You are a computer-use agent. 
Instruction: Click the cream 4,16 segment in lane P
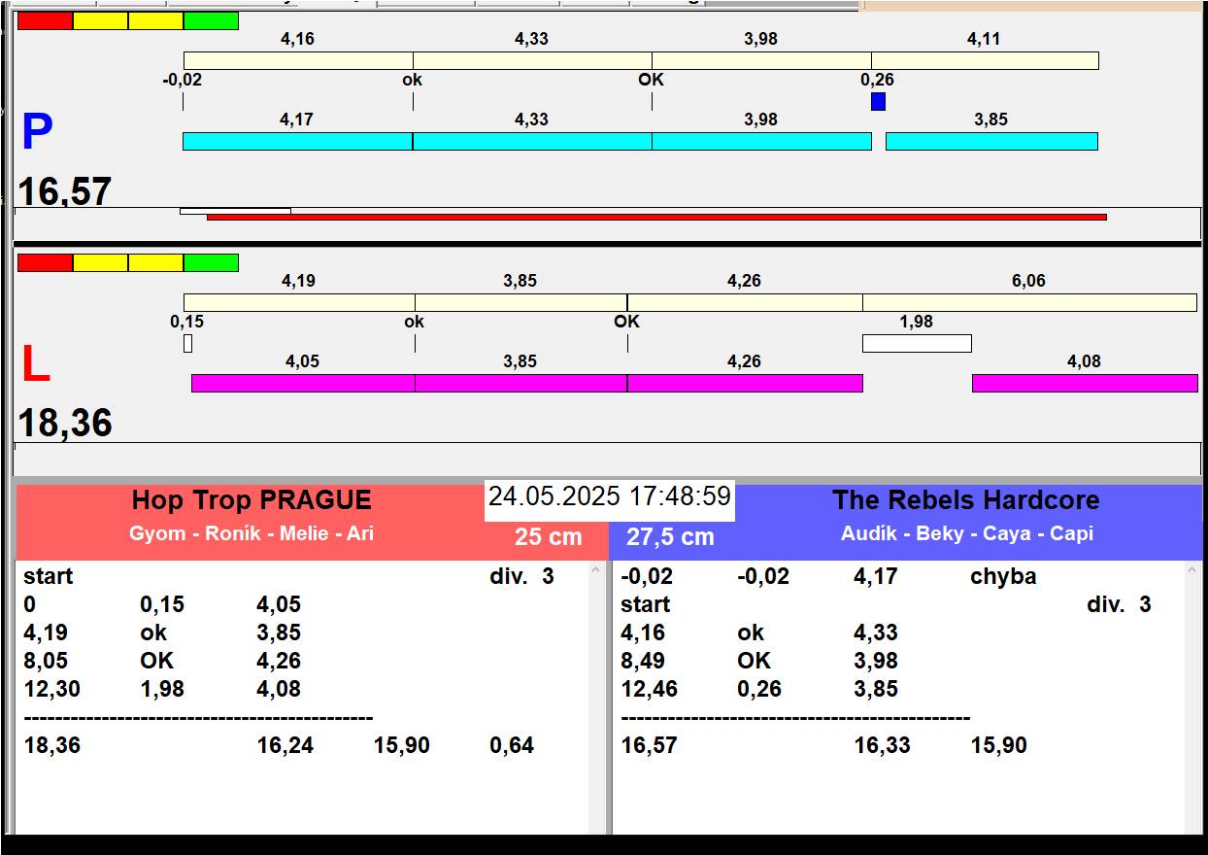point(298,60)
